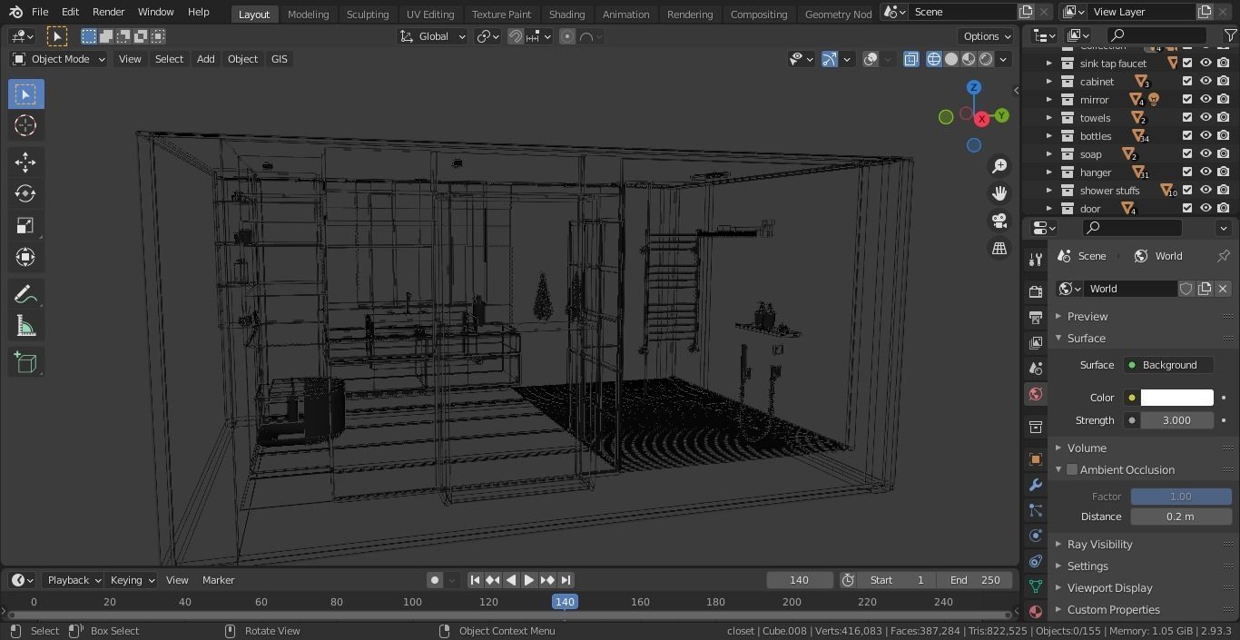Hide the cabinet collection in viewport
Viewport: 1240px width, 640px height.
[x=1206, y=82]
